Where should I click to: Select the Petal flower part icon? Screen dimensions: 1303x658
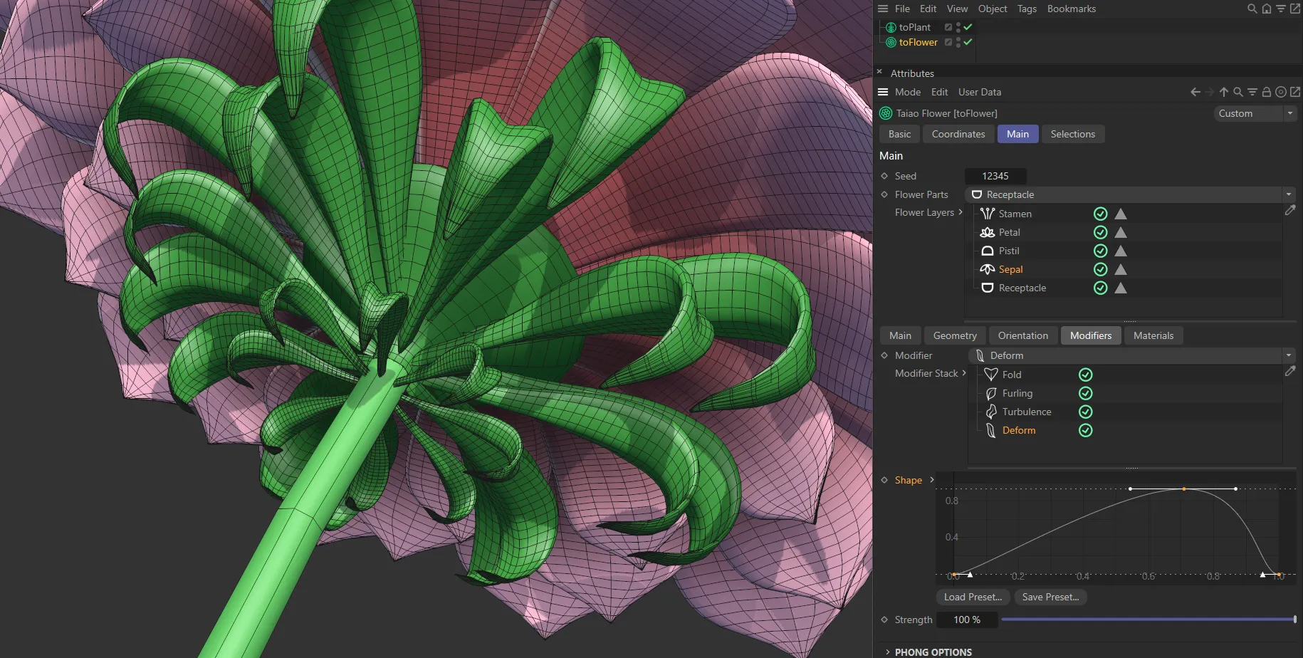pos(987,232)
